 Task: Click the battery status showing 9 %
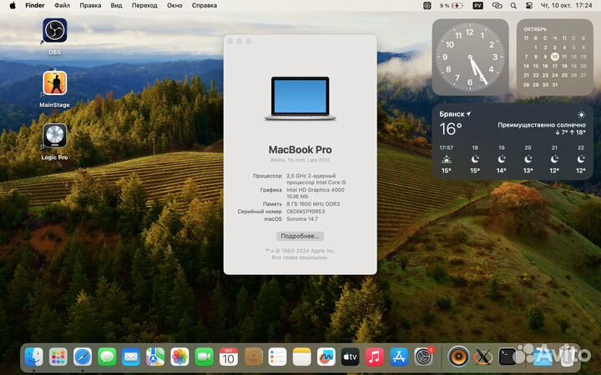pyautogui.click(x=451, y=6)
